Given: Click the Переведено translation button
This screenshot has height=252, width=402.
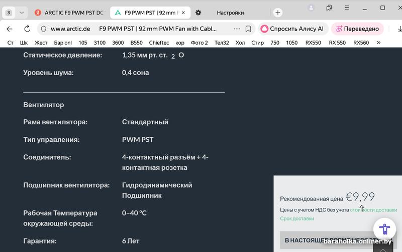Looking at the screenshot, I should click(x=356, y=29).
